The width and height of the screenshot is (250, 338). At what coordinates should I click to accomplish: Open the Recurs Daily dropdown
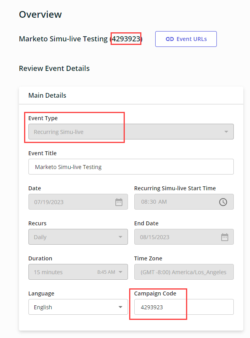[x=78, y=237]
